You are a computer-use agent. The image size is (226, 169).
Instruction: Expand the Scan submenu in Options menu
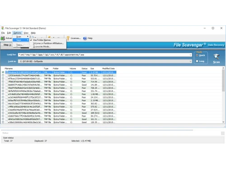tap(21, 37)
